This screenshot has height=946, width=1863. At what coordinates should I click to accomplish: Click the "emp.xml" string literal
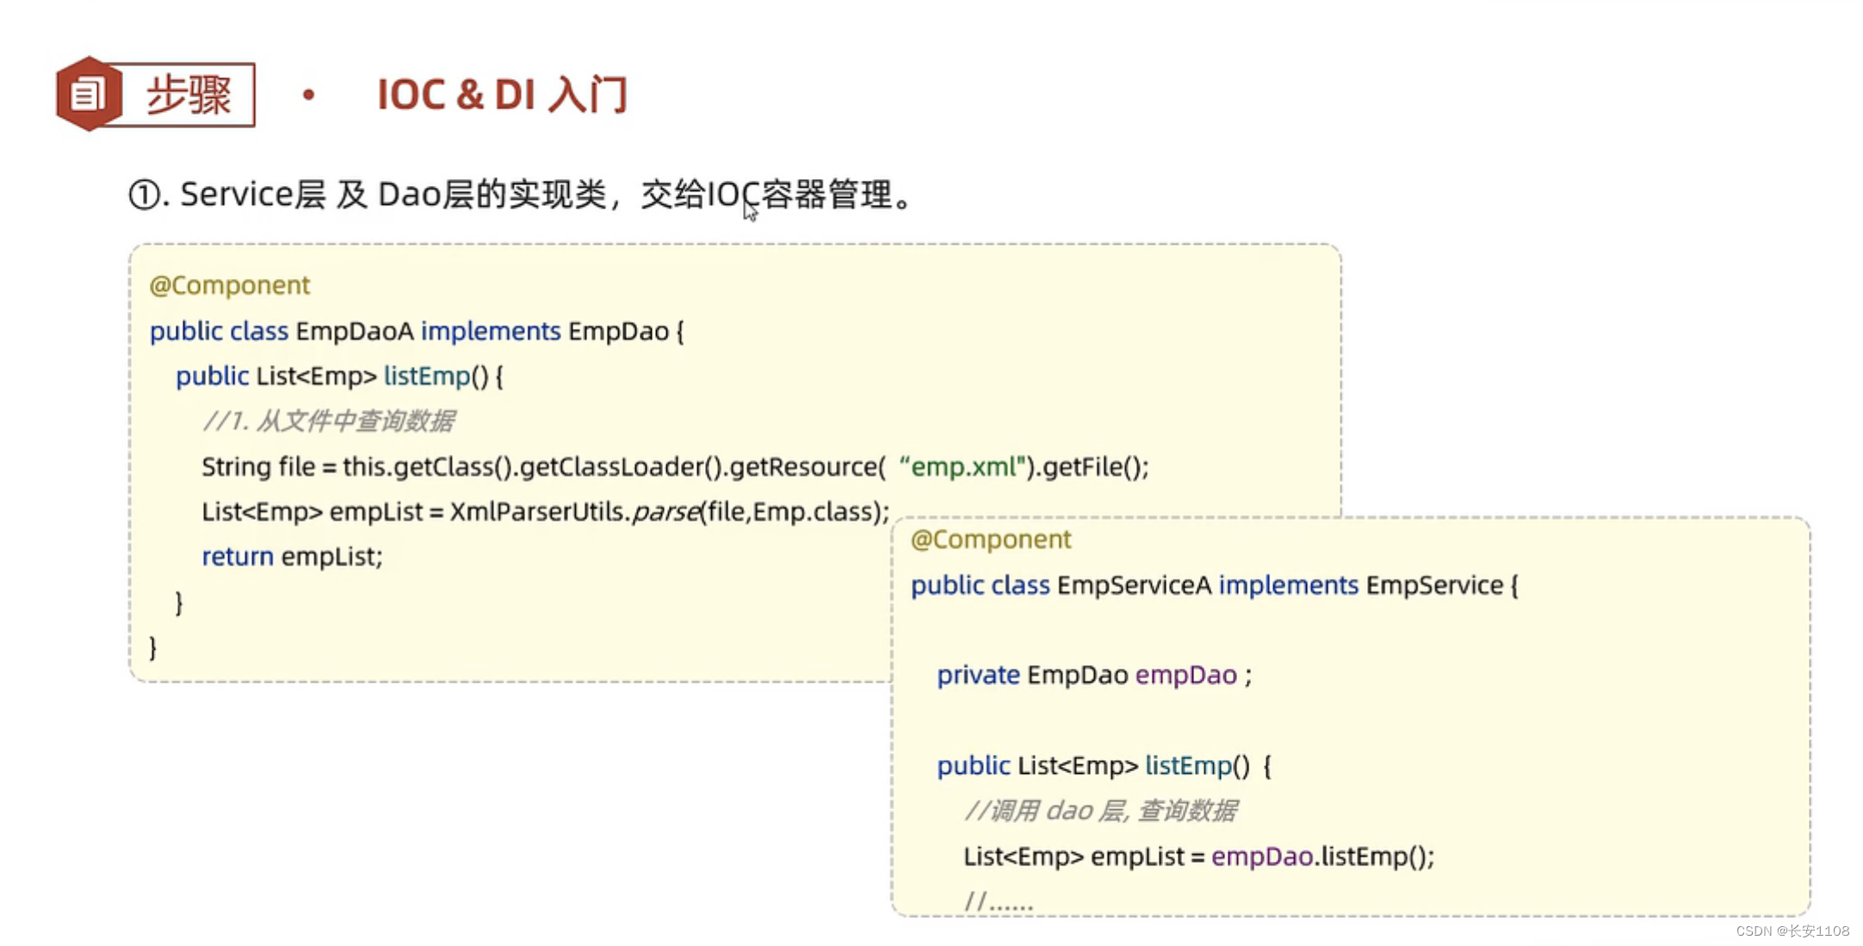pos(963,467)
